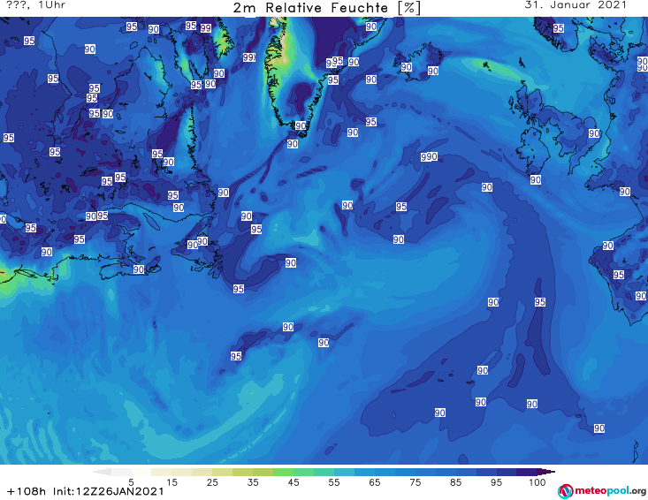648x500 pixels.
Task: Click the '990' contour label mid-Atlantic
Action: point(429,157)
